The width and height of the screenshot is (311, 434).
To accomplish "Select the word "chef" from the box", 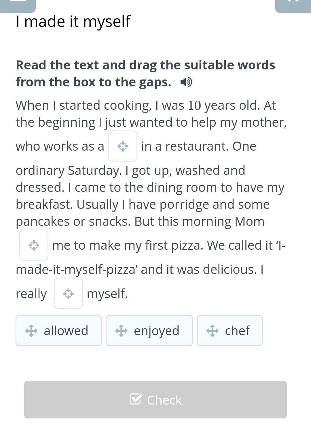I will pyautogui.click(x=237, y=331).
